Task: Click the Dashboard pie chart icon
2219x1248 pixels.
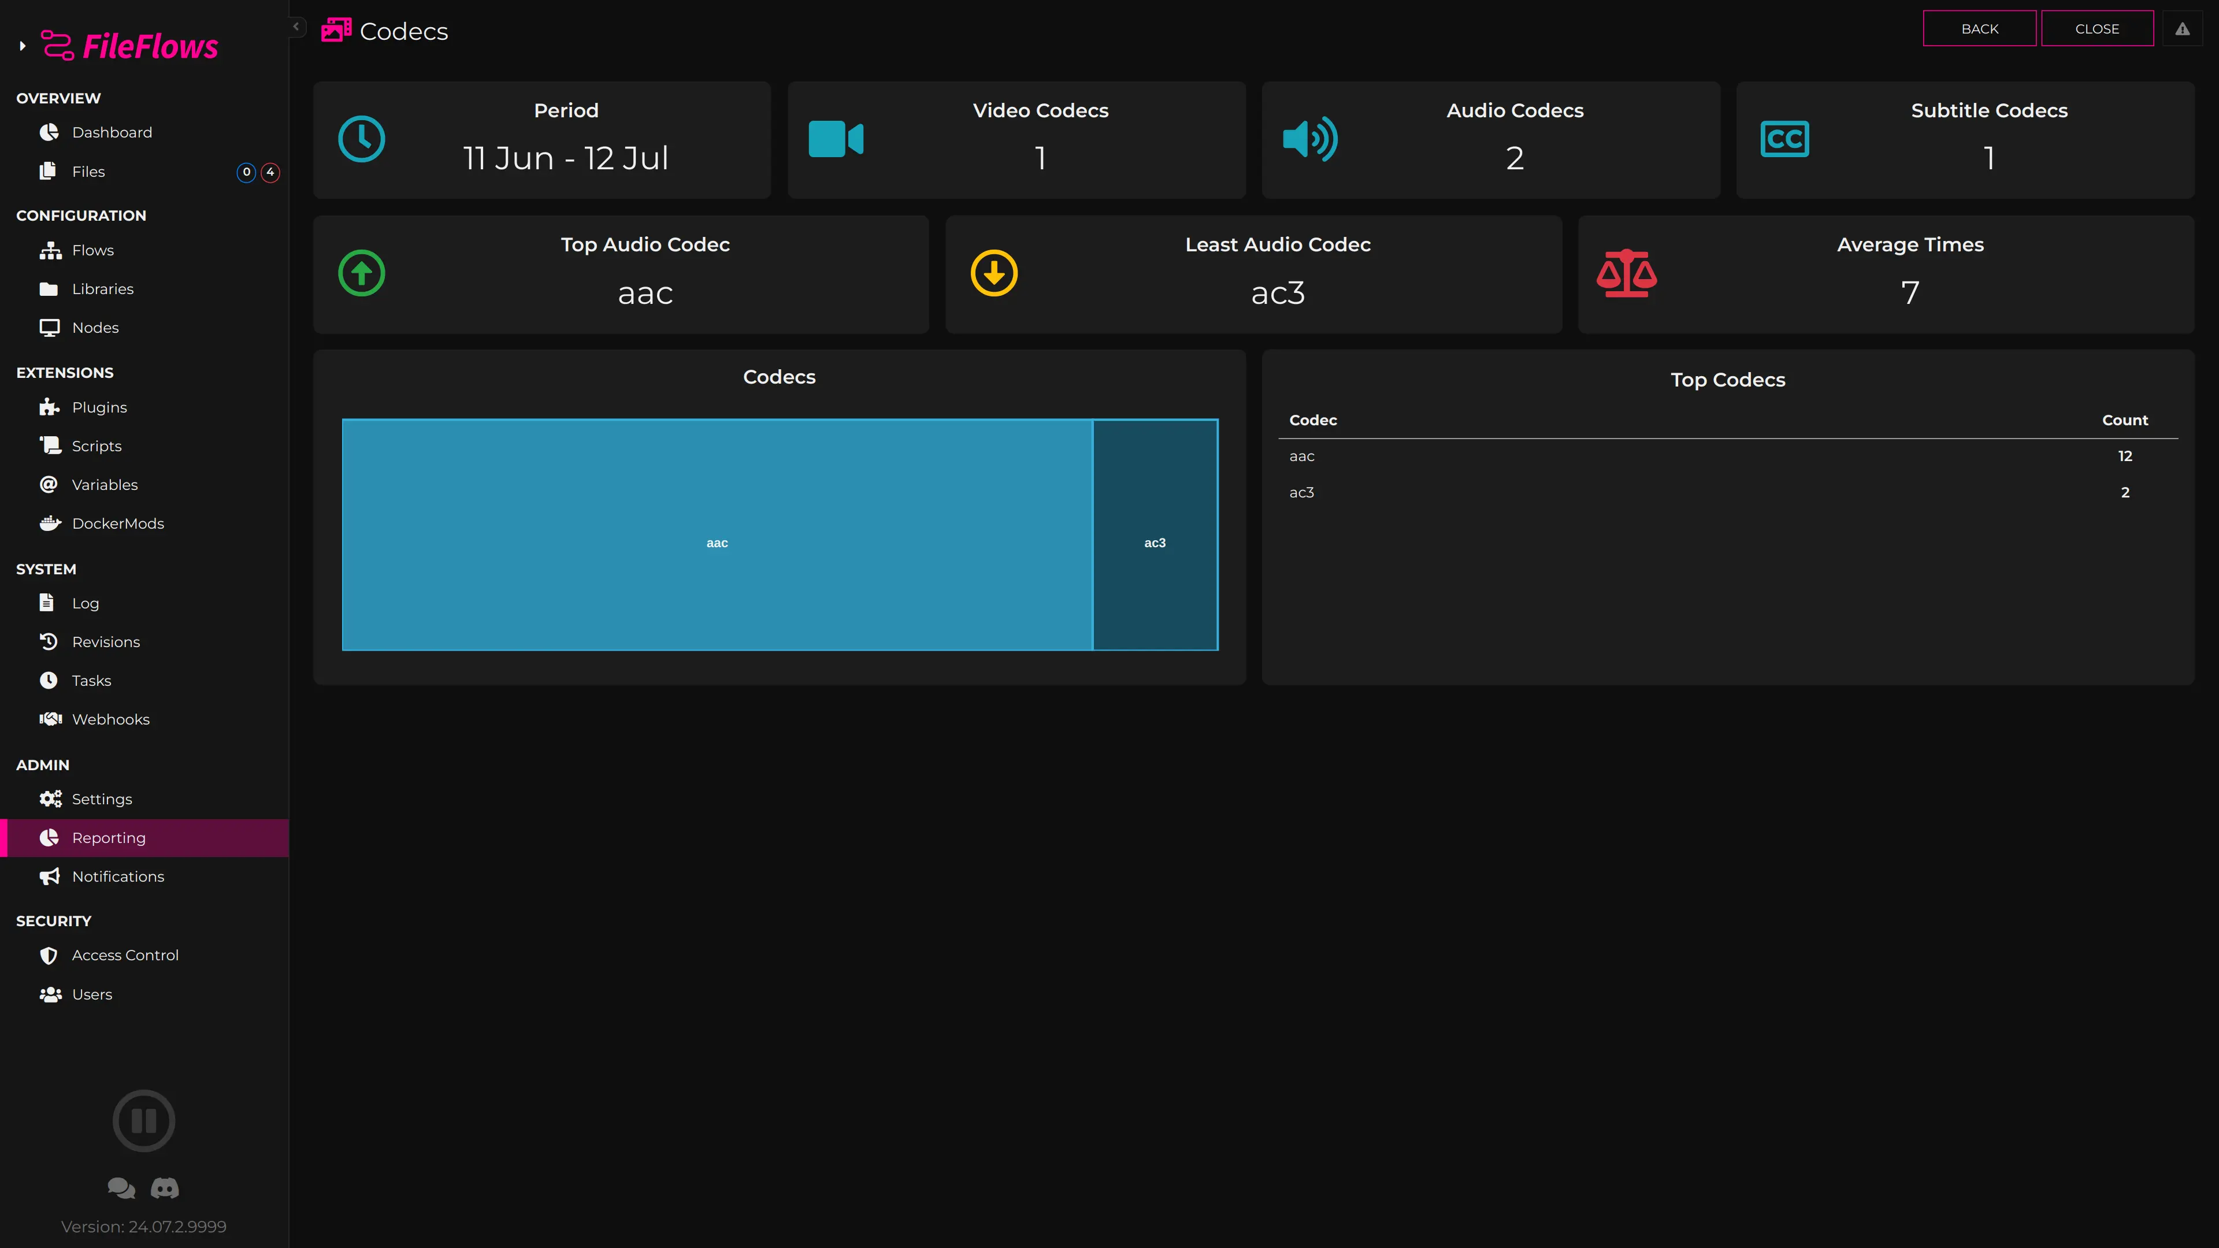Action: tap(49, 132)
